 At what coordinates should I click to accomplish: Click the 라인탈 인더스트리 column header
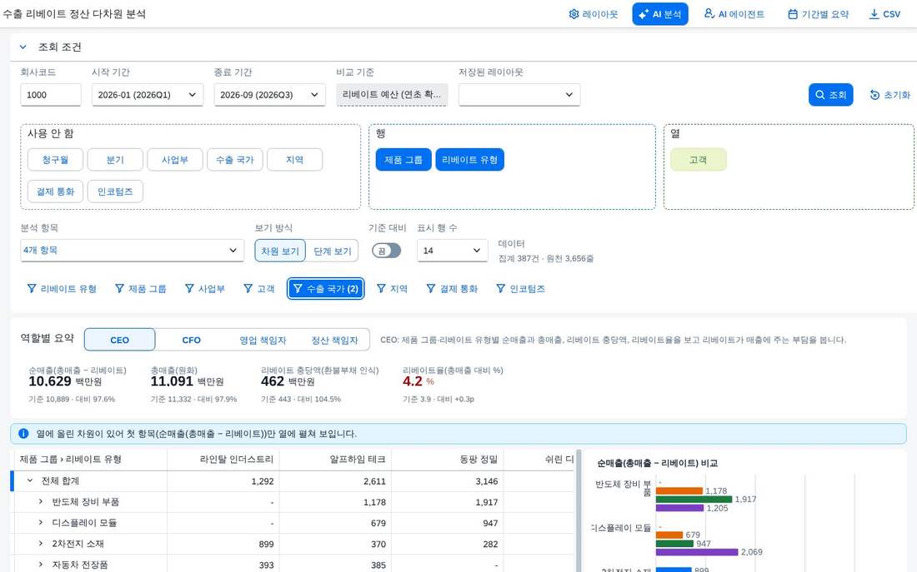click(x=223, y=460)
